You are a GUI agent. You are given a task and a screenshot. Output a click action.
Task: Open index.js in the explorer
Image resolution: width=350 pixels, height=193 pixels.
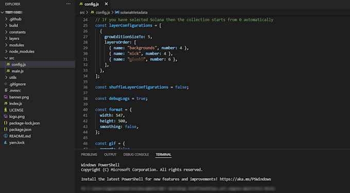tap(15, 104)
